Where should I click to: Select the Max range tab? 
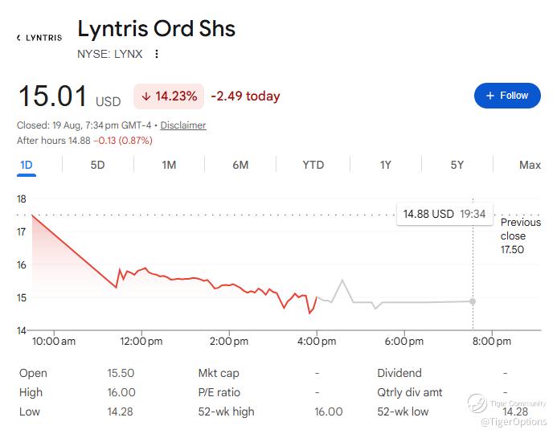click(x=530, y=165)
